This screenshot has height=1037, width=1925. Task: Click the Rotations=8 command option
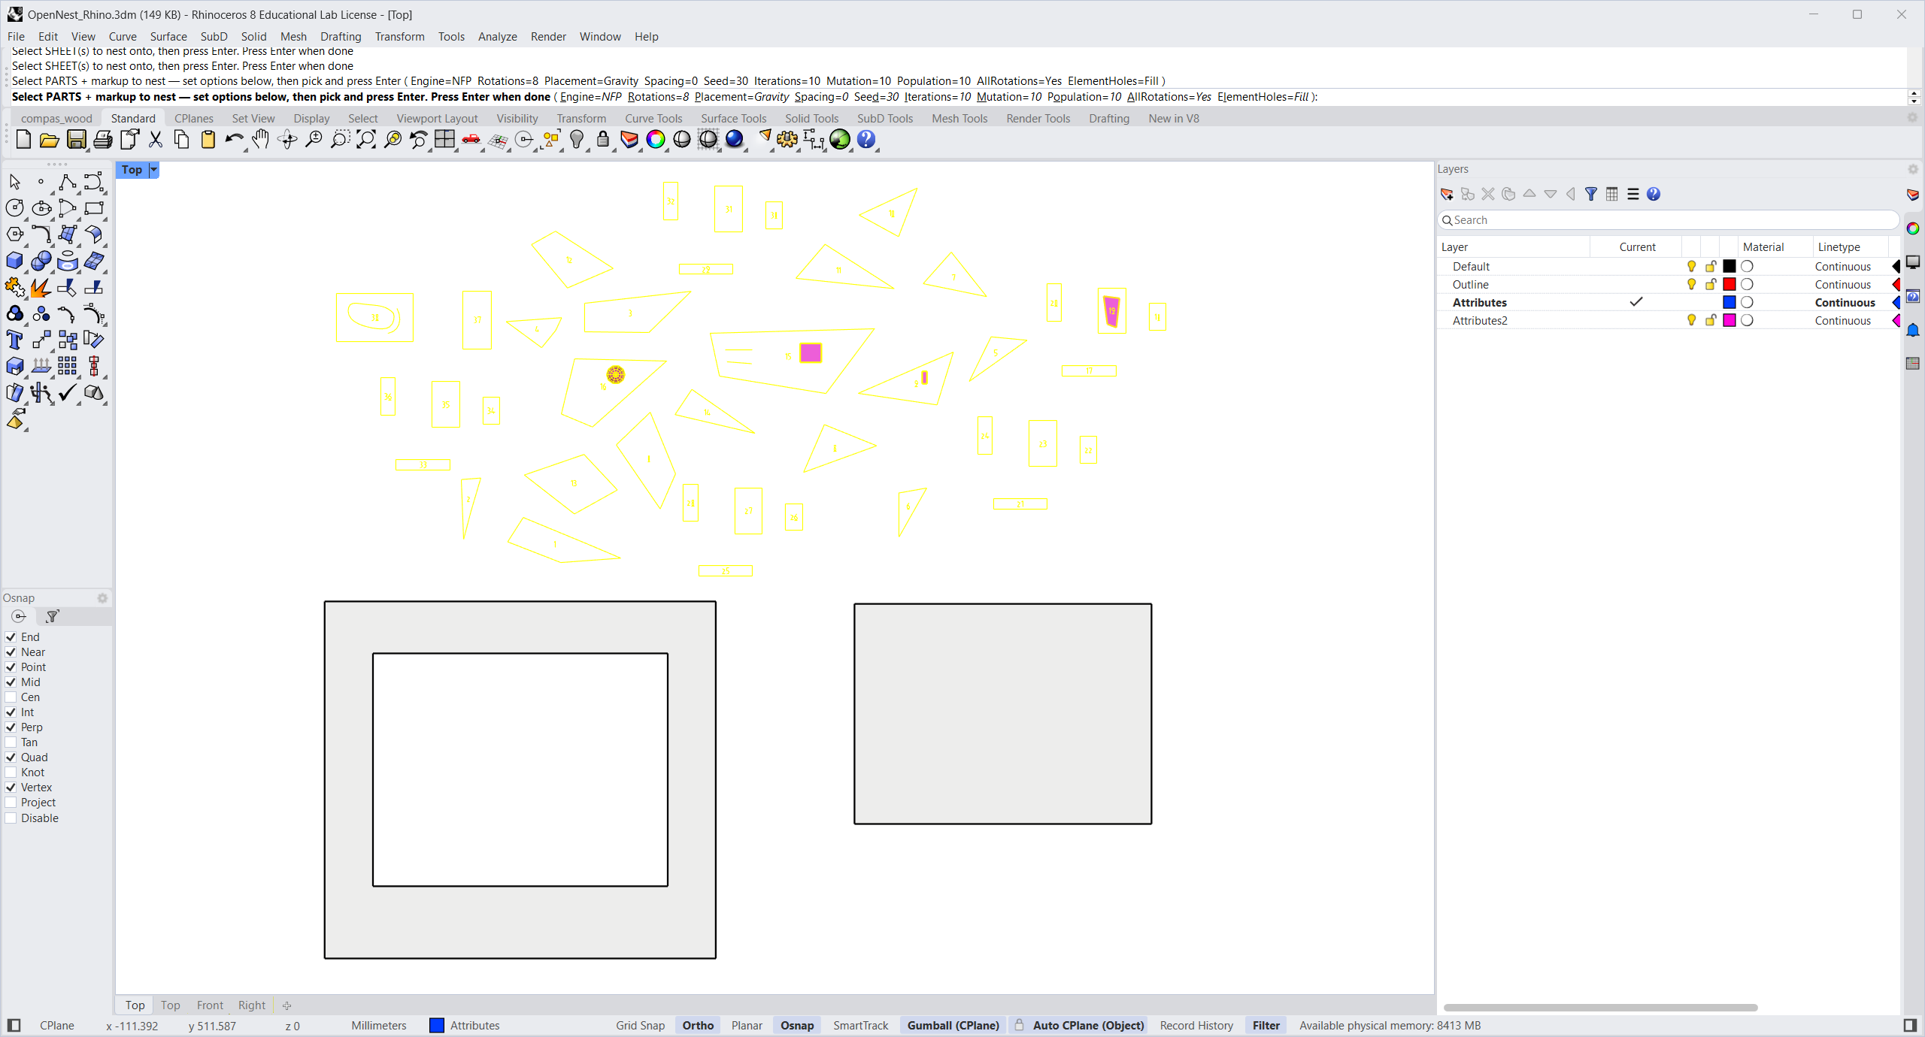(659, 97)
